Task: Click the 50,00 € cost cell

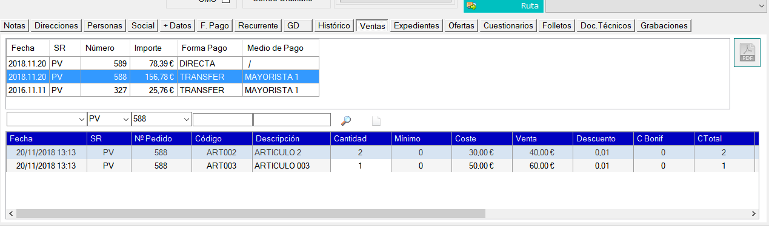Action: 482,166
